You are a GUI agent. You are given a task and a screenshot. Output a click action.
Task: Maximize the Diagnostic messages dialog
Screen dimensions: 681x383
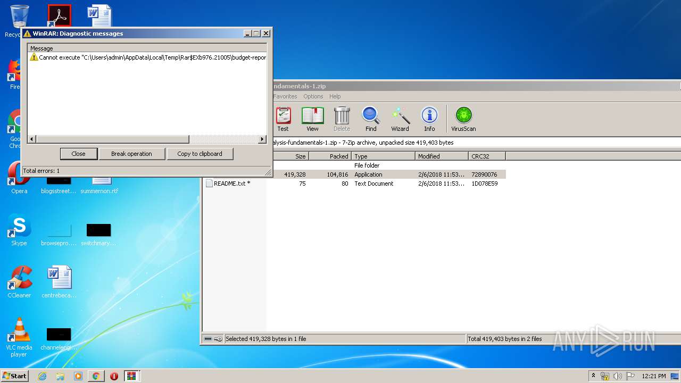coord(256,33)
